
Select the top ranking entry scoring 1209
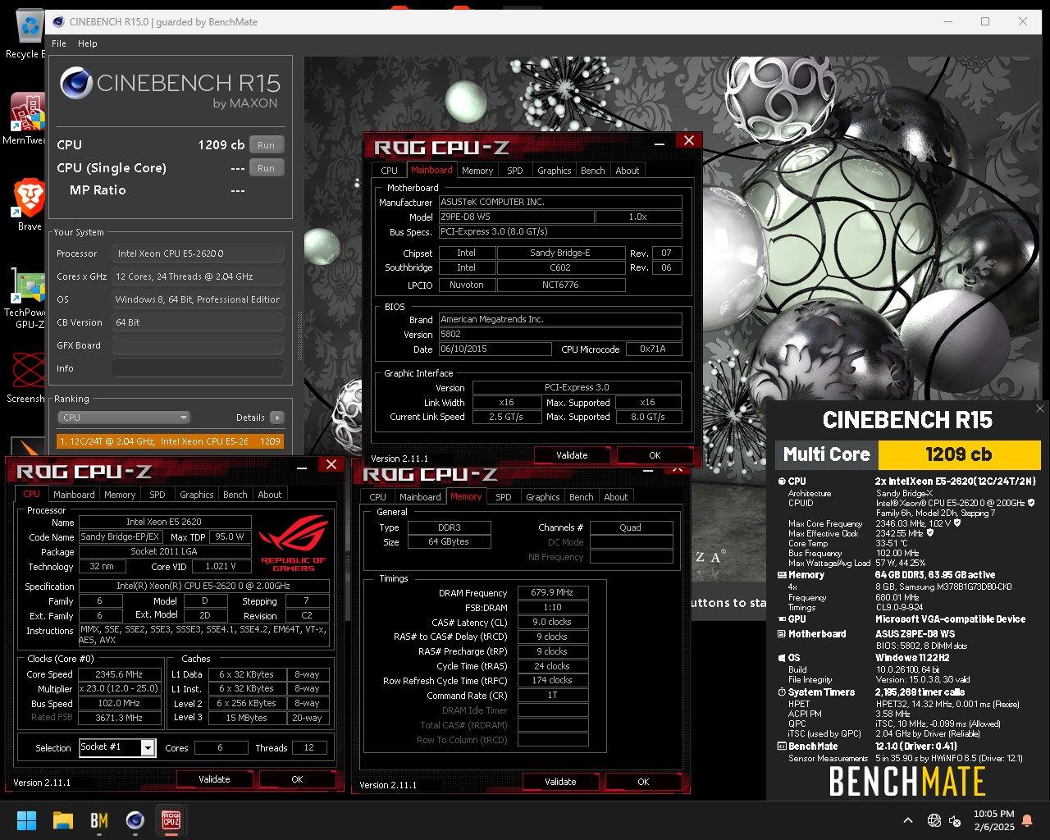170,441
